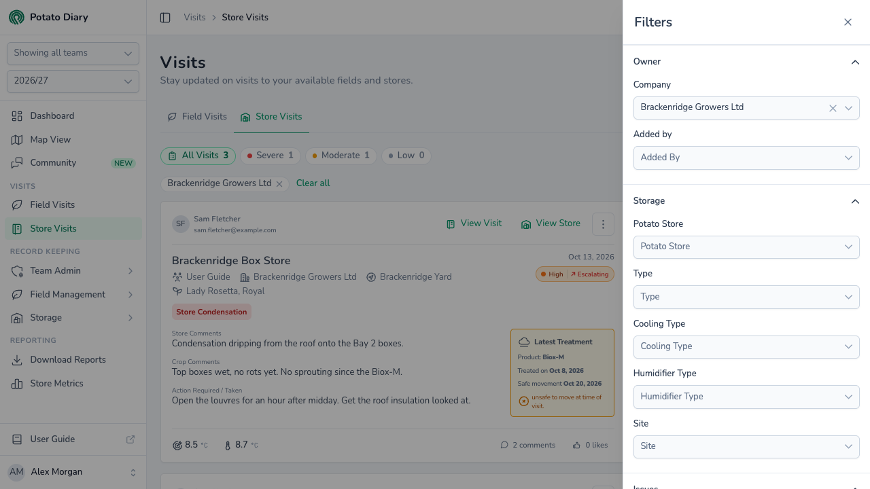Open the Cooling Type dropdown
This screenshot has height=489, width=870.
point(746,346)
